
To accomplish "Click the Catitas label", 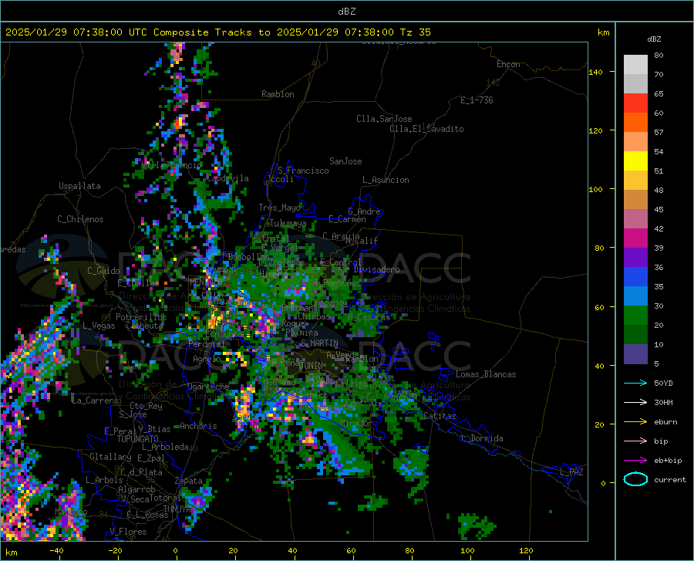I will (440, 416).
